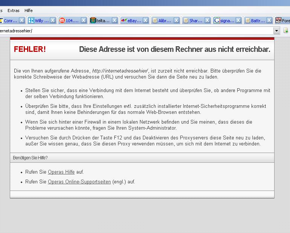
Task: Open the Operas Online-Supportseiten link
Action: (79, 182)
